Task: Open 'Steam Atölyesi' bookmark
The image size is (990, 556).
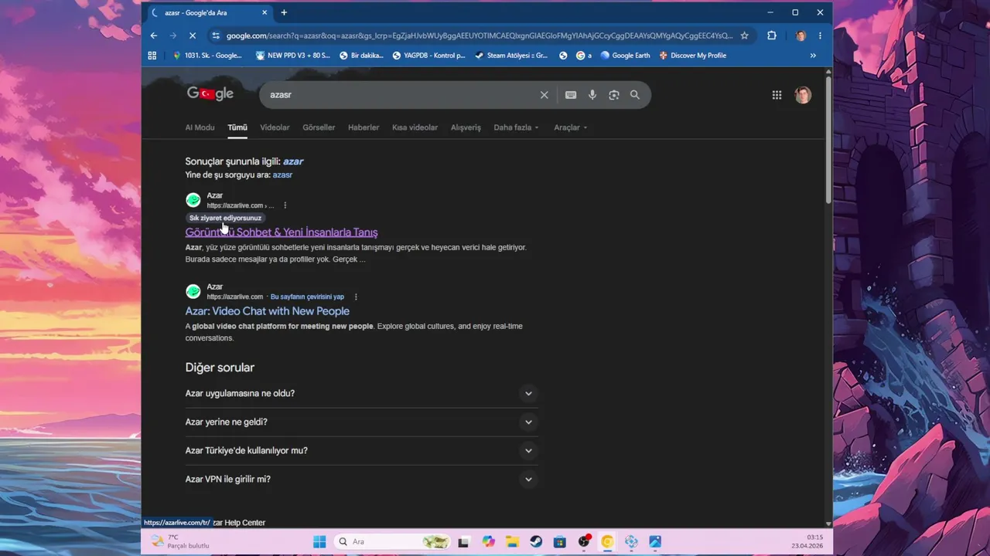Action: (x=510, y=56)
